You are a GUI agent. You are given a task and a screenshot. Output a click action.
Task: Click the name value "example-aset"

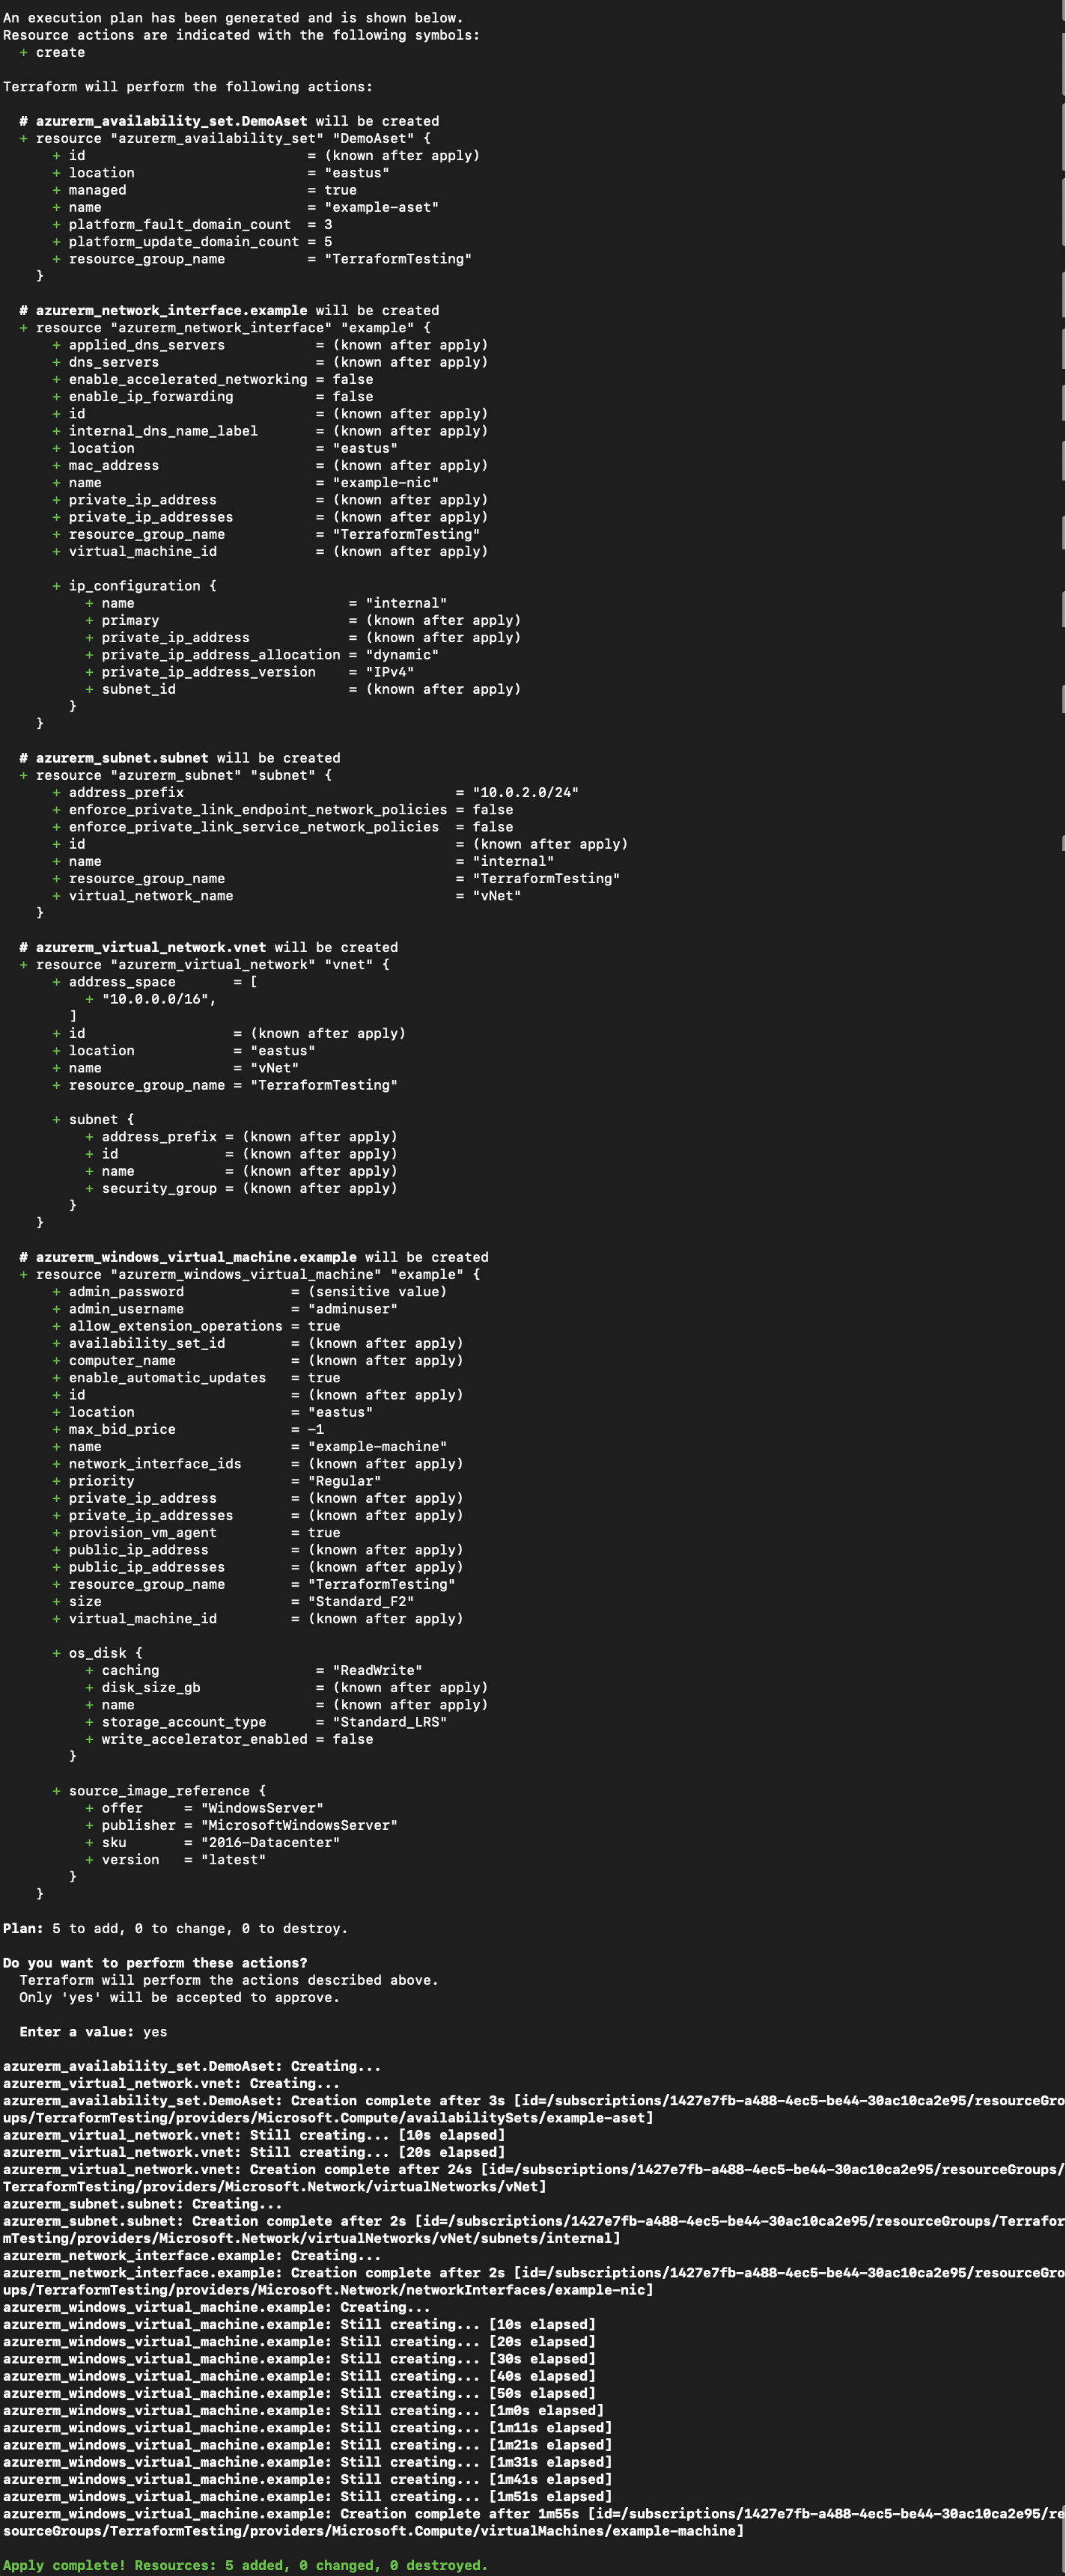tap(381, 207)
